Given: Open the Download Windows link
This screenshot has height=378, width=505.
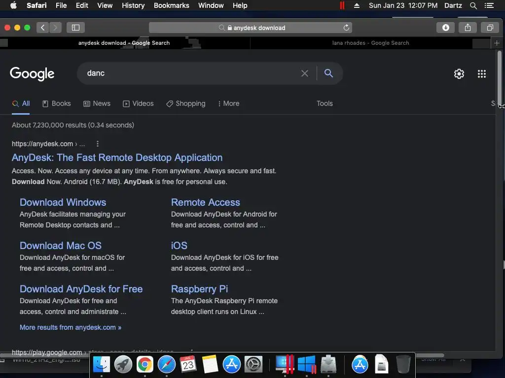Looking at the screenshot, I should point(63,202).
